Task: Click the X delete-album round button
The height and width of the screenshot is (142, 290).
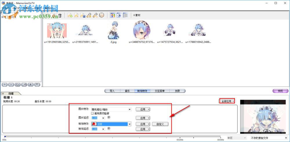Action: click(x=11, y=85)
